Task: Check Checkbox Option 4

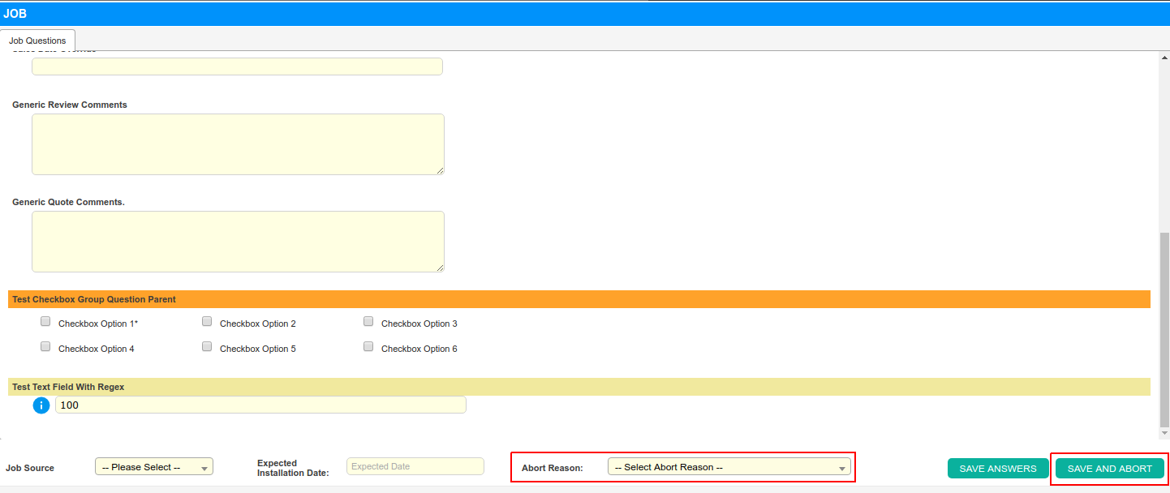Action: click(45, 347)
